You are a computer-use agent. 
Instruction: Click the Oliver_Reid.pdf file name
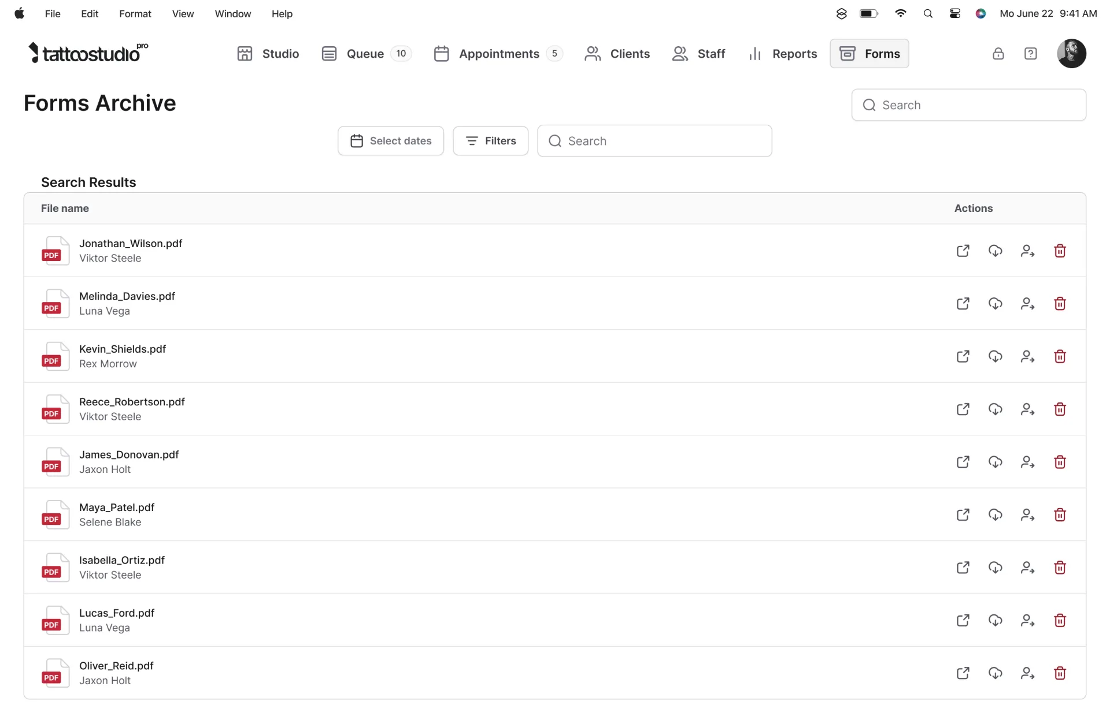coord(116,666)
